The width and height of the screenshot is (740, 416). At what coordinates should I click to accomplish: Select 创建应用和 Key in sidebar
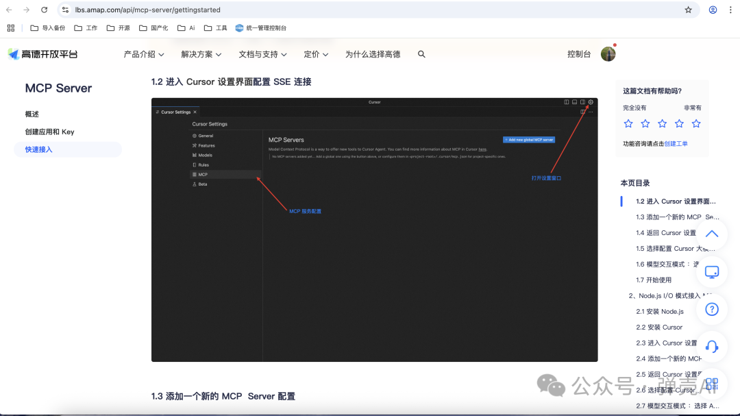49,132
